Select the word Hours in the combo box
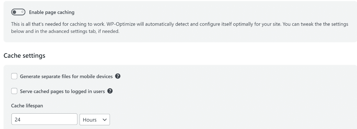The height and width of the screenshot is (129, 357). tap(90, 120)
